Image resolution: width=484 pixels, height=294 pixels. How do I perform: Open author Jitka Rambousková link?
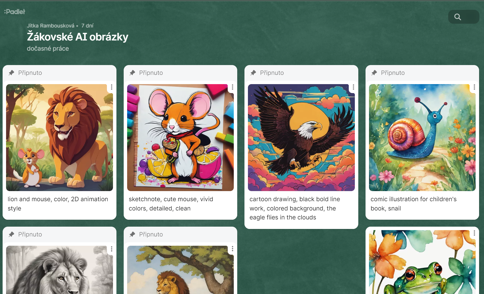point(51,26)
